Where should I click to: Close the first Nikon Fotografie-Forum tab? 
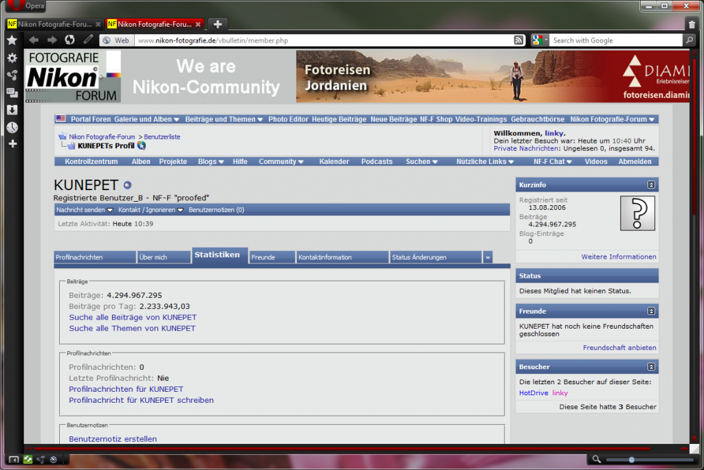98,24
